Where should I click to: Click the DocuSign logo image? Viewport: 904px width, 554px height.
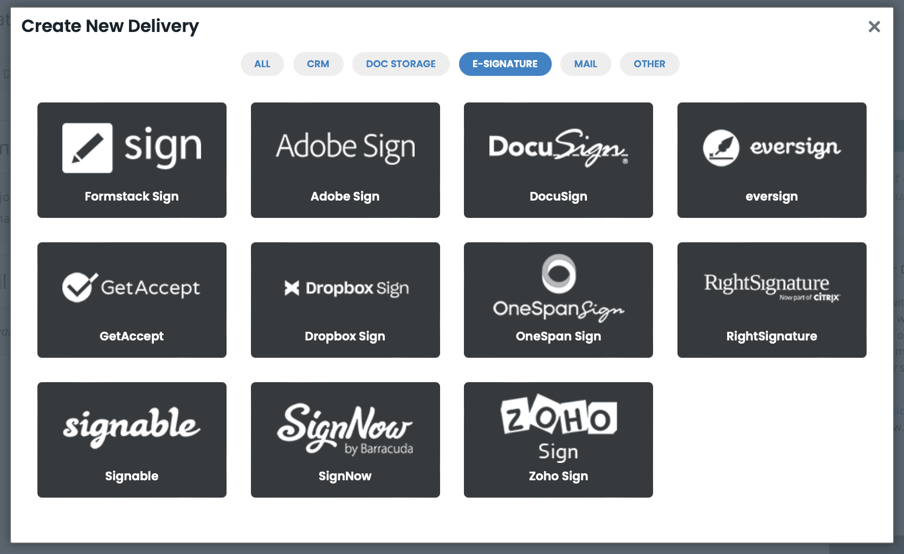coord(557,147)
